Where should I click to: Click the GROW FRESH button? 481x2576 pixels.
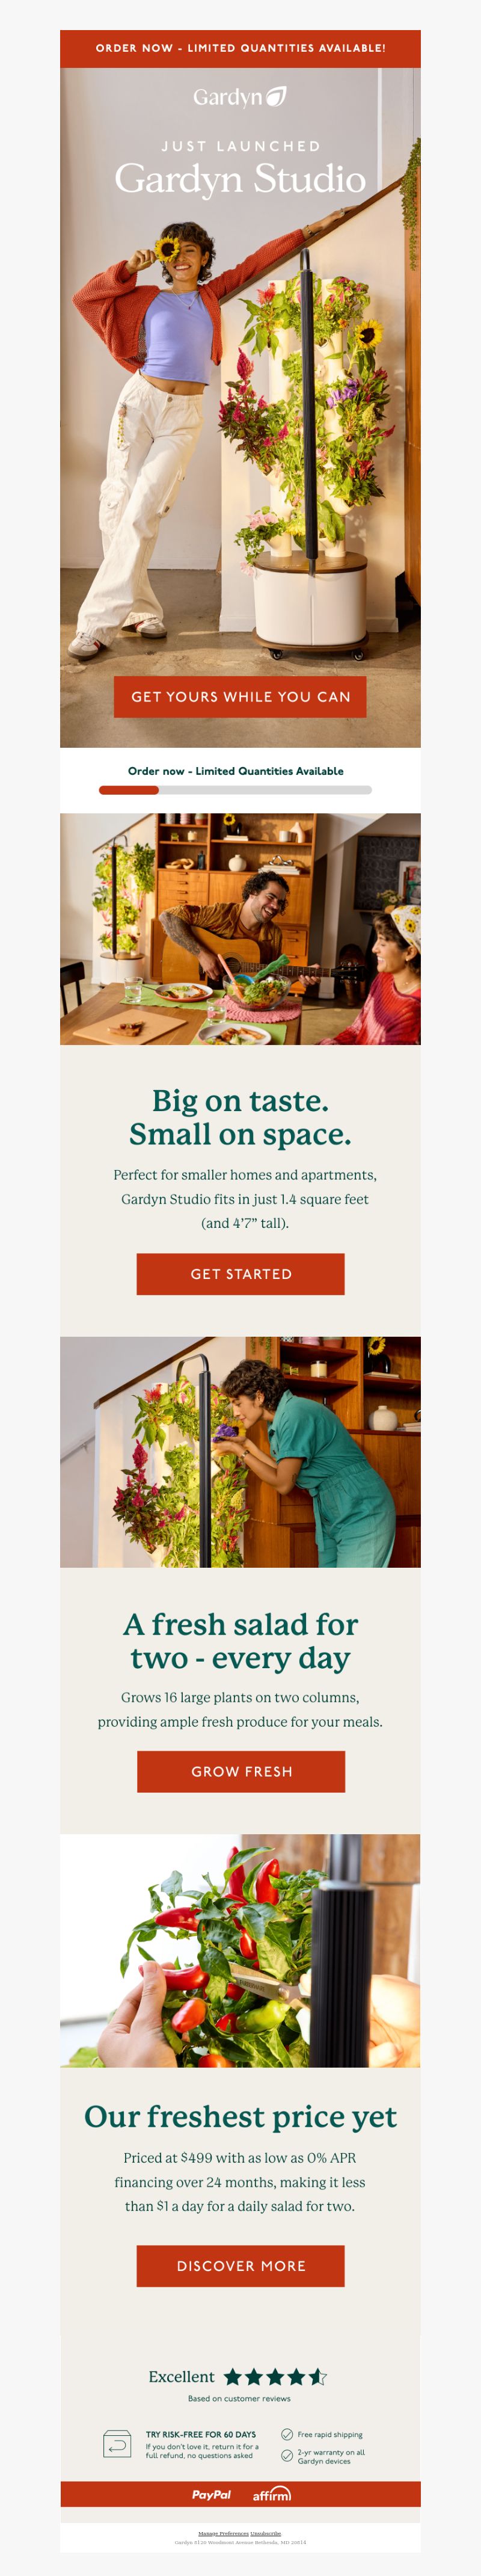tap(241, 1771)
